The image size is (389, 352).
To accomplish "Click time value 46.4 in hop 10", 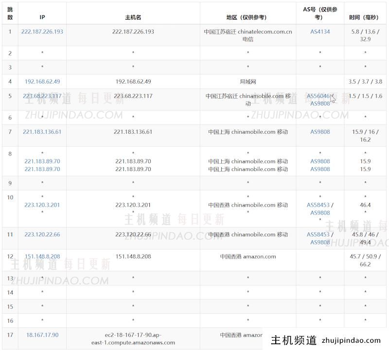I will (365, 205).
